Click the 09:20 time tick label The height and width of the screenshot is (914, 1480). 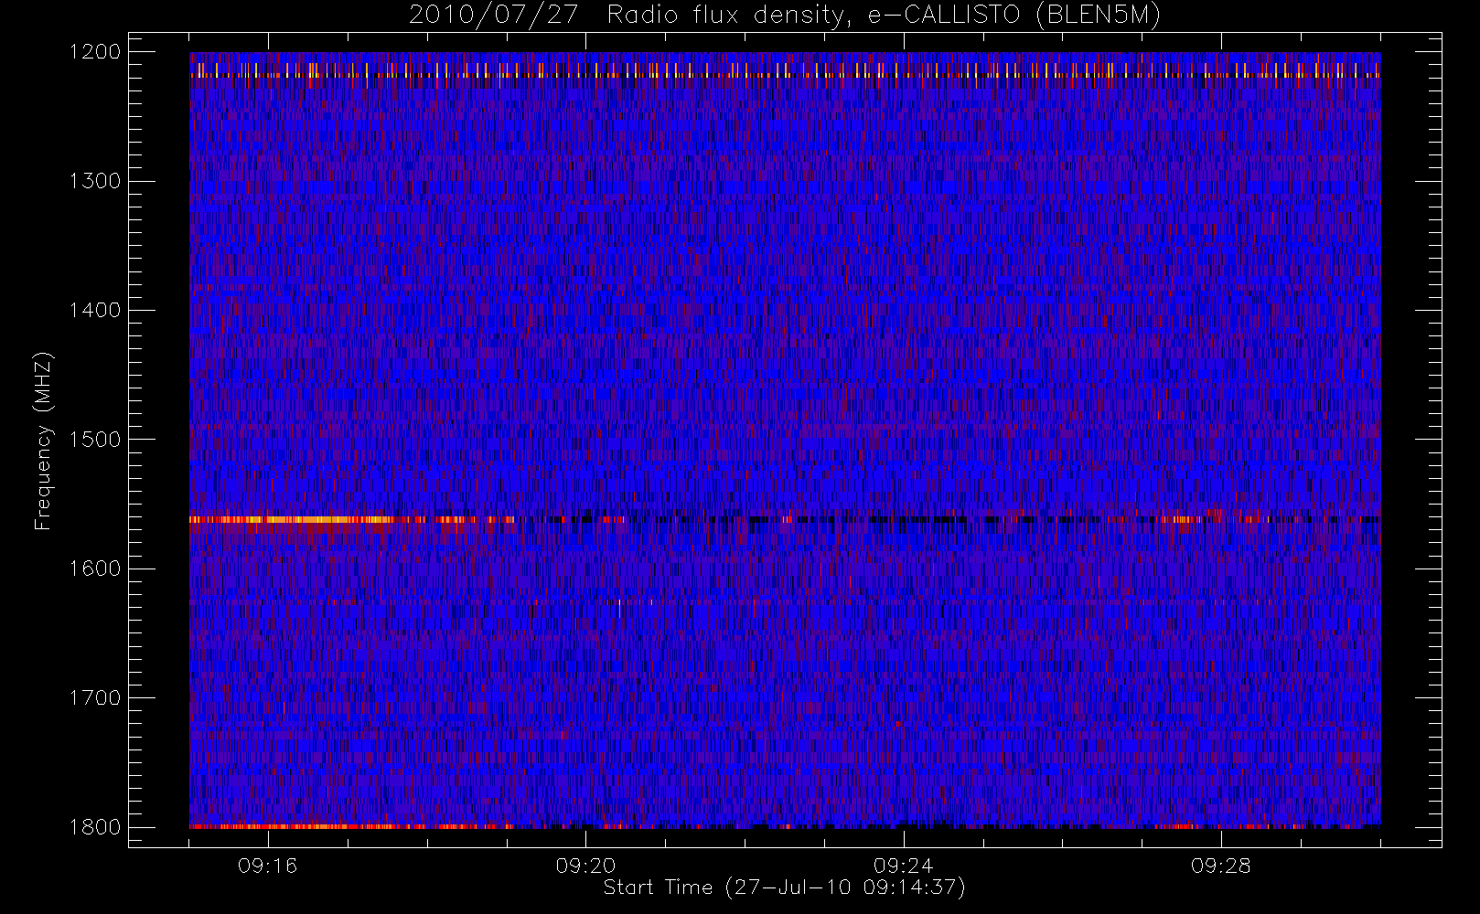pyautogui.click(x=585, y=866)
